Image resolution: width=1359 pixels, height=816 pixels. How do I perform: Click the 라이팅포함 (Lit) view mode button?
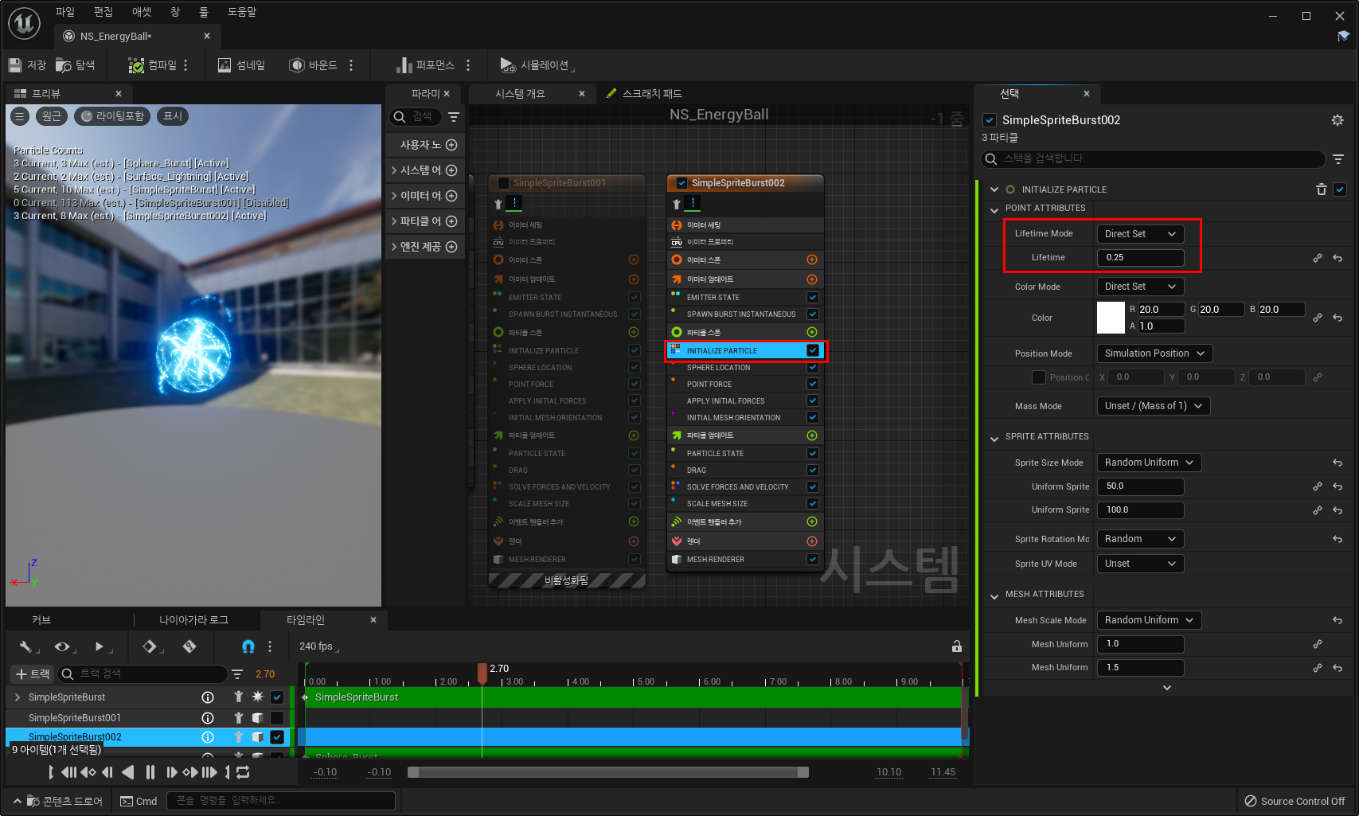[112, 116]
